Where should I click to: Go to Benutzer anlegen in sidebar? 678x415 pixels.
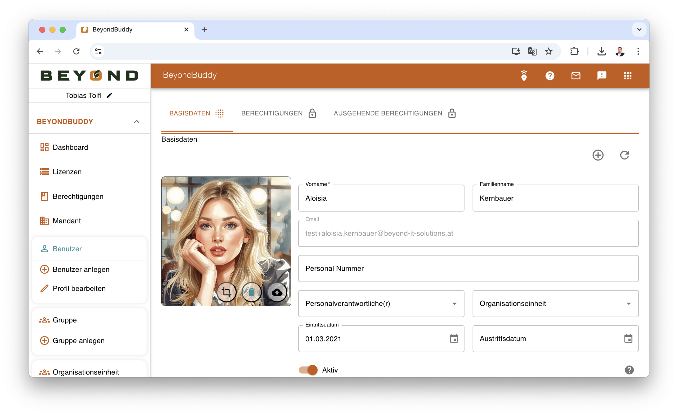pyautogui.click(x=81, y=269)
